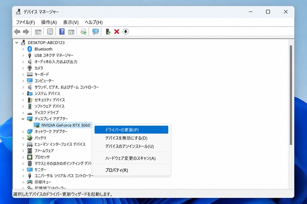This screenshot has height=204, width=307.
Task: Maximize the Device Manager window
Action: coord(268,12)
